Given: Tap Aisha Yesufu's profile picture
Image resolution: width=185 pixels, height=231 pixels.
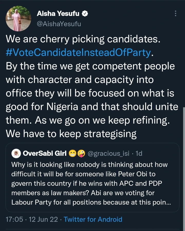Looking at the screenshot, I should [18, 19].
